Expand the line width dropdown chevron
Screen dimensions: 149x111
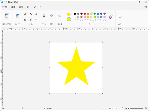tap(60, 19)
